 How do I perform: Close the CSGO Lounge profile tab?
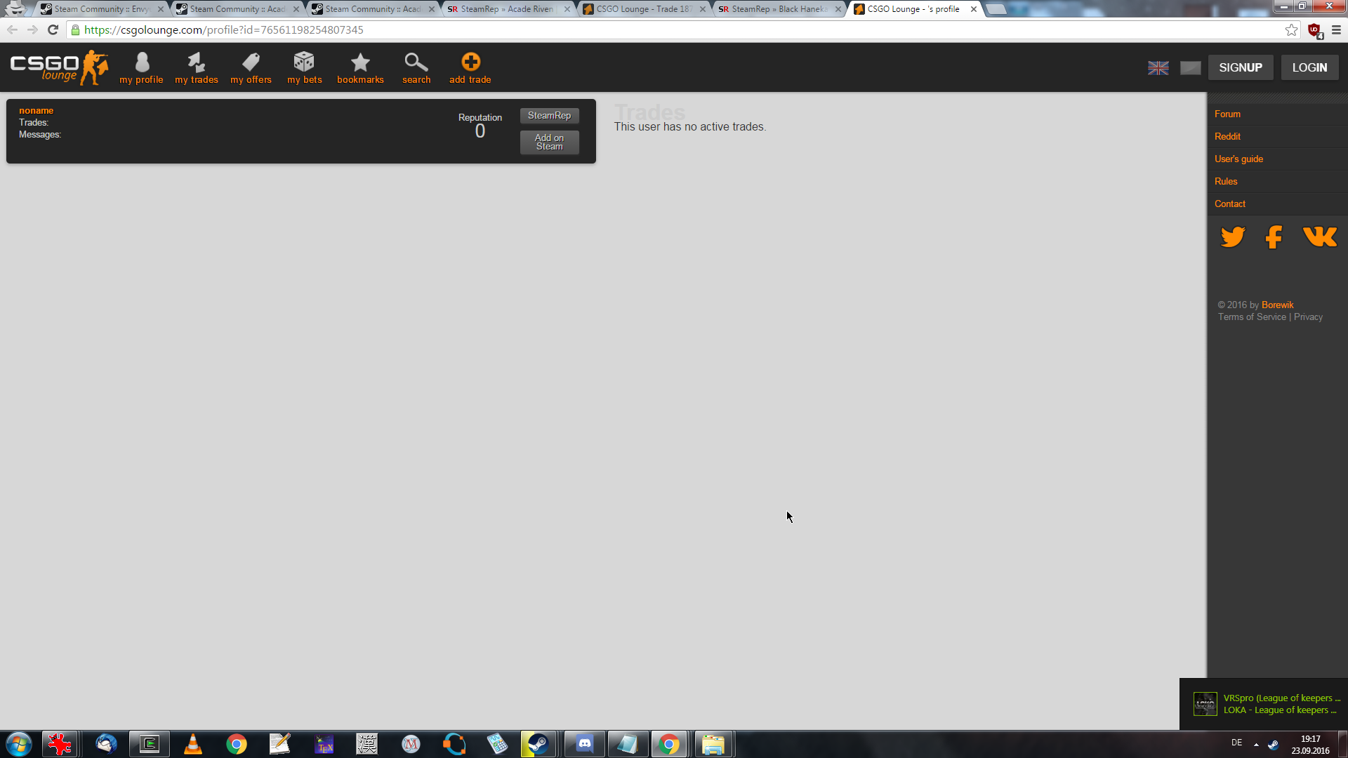974,9
